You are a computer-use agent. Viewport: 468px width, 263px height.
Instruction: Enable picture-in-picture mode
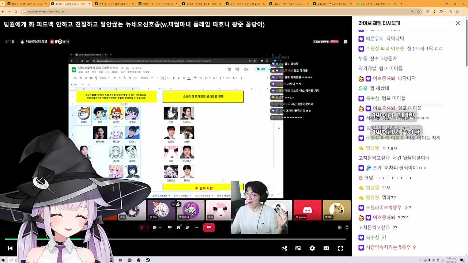298,248
